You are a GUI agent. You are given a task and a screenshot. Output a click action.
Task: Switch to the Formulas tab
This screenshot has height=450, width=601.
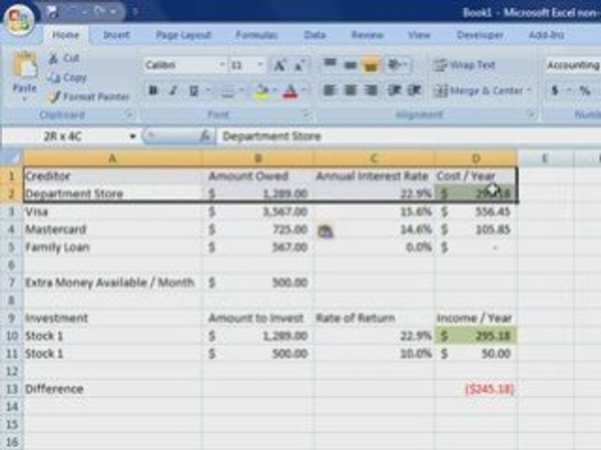point(257,35)
